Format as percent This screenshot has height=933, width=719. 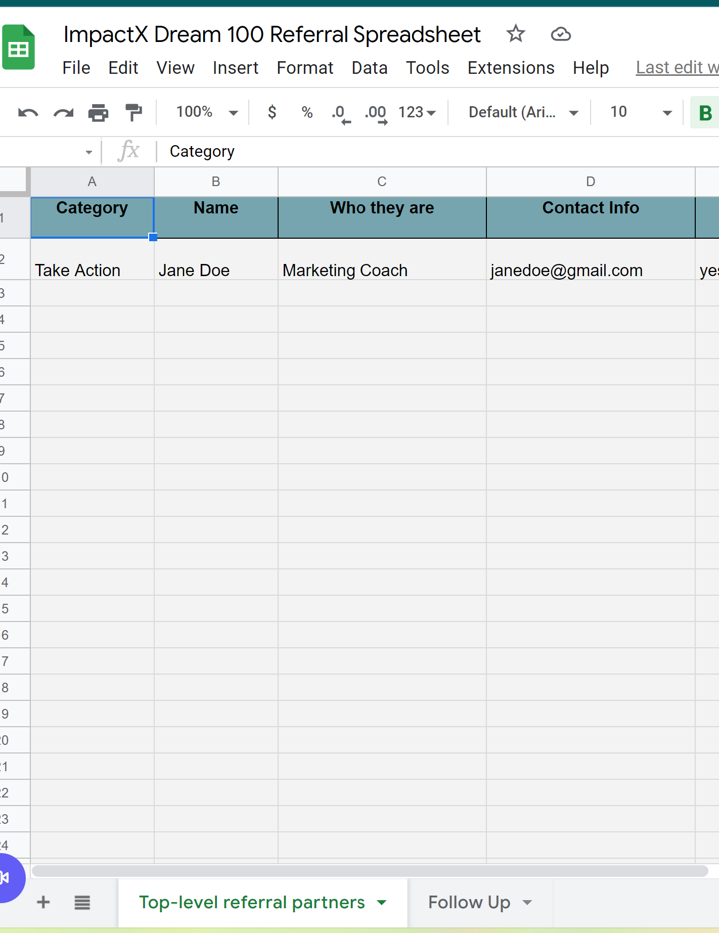(x=307, y=112)
